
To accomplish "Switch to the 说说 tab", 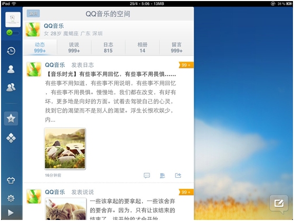I will coord(74,47).
